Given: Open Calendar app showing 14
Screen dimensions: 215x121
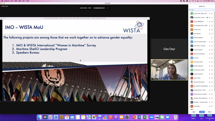Looking at the screenshot, I should pos(67,117).
